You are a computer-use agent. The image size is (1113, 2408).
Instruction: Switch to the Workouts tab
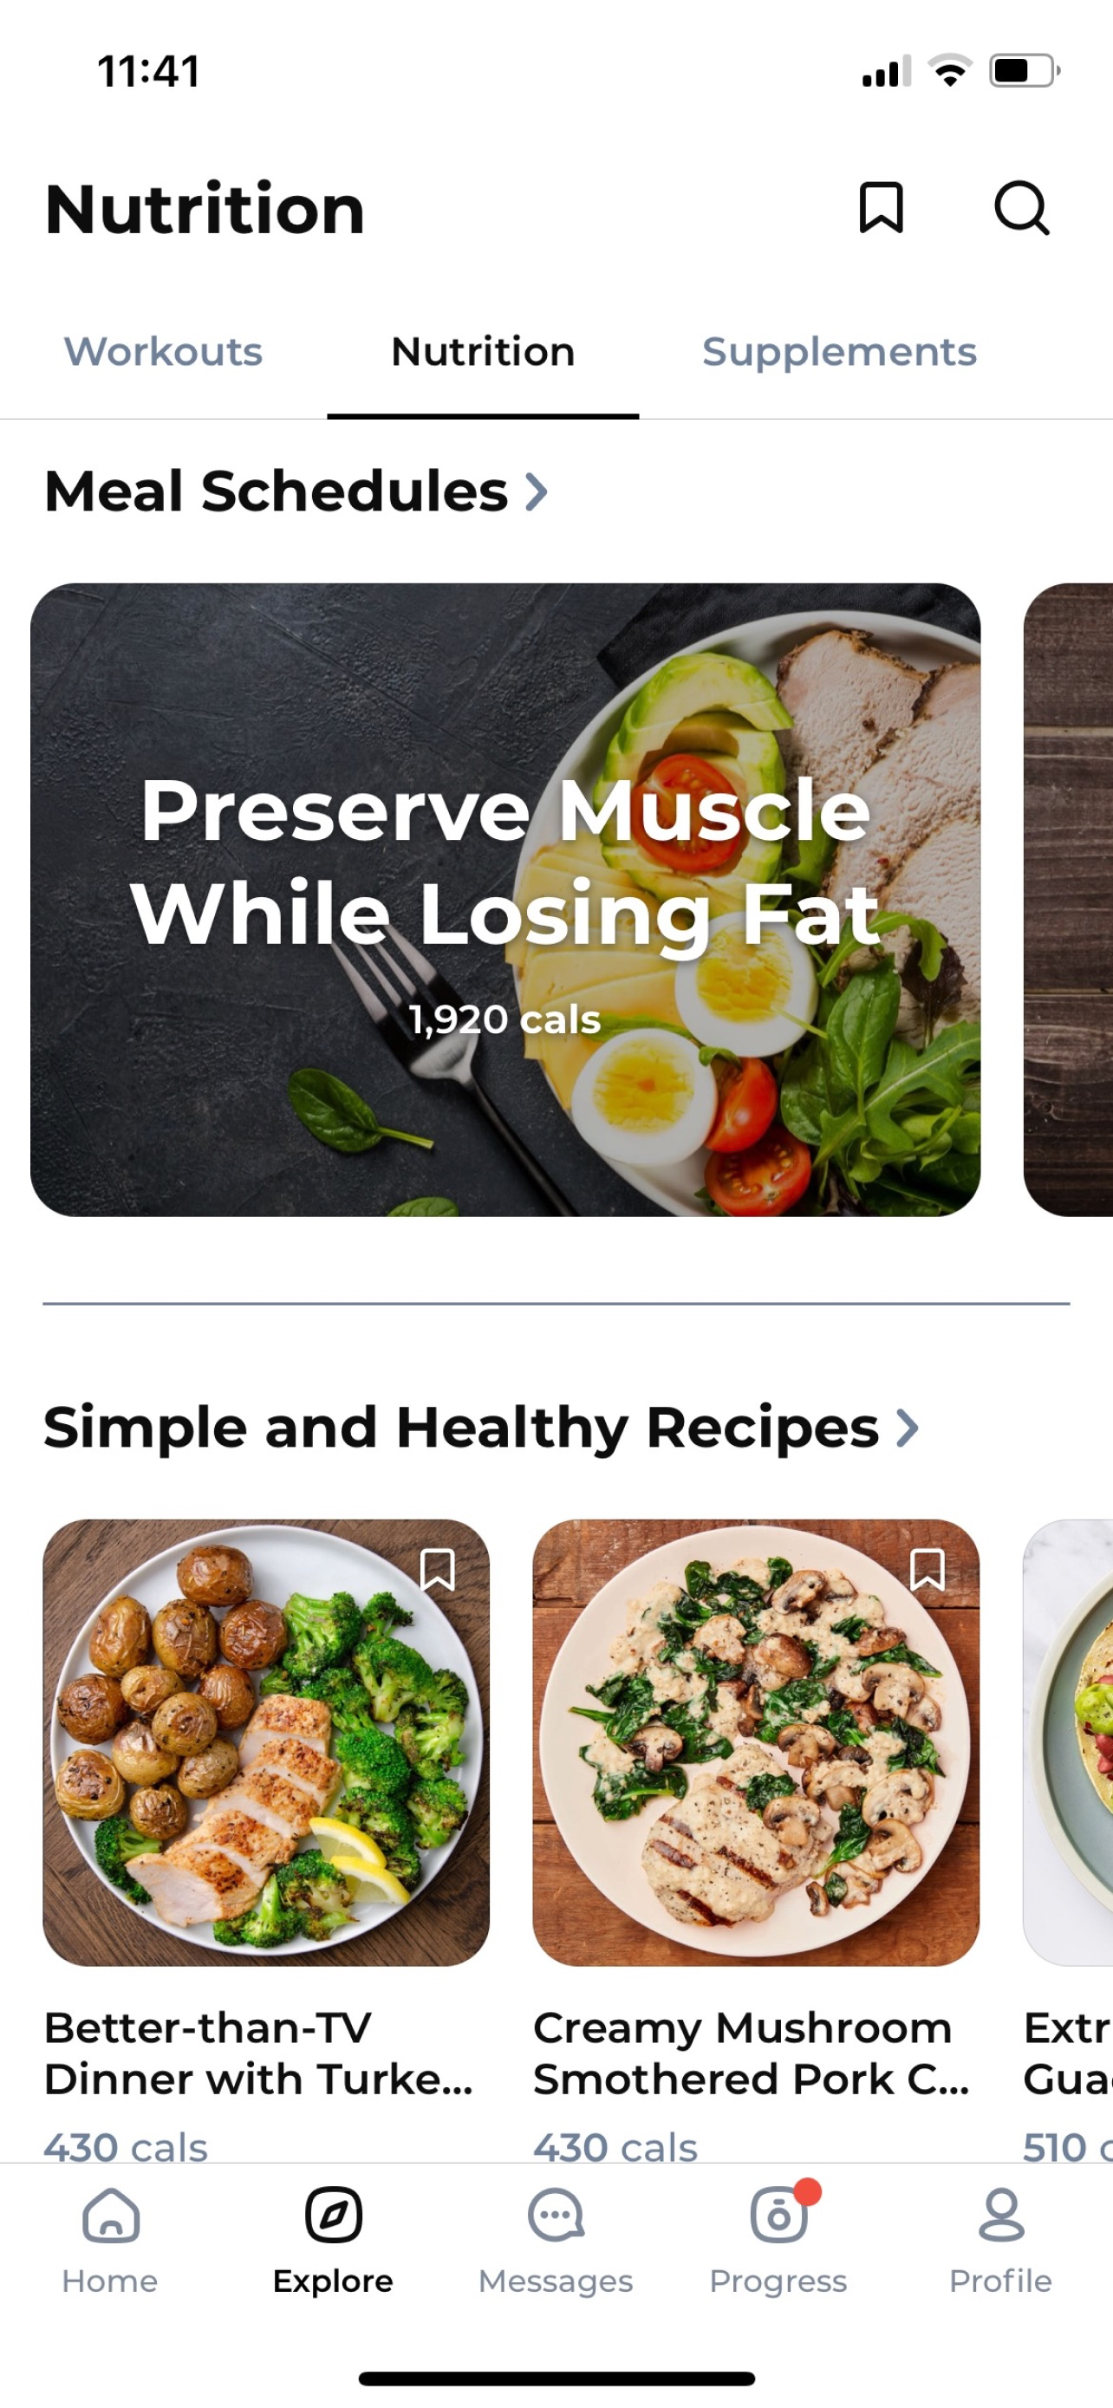tap(164, 353)
